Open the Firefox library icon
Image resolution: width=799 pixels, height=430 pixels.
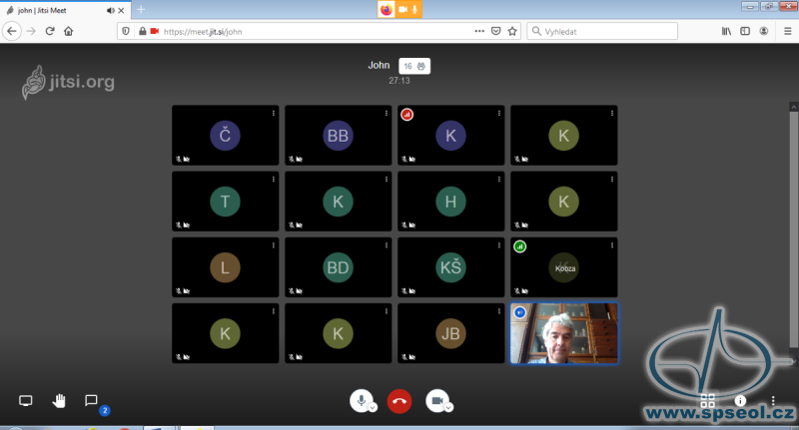click(727, 31)
